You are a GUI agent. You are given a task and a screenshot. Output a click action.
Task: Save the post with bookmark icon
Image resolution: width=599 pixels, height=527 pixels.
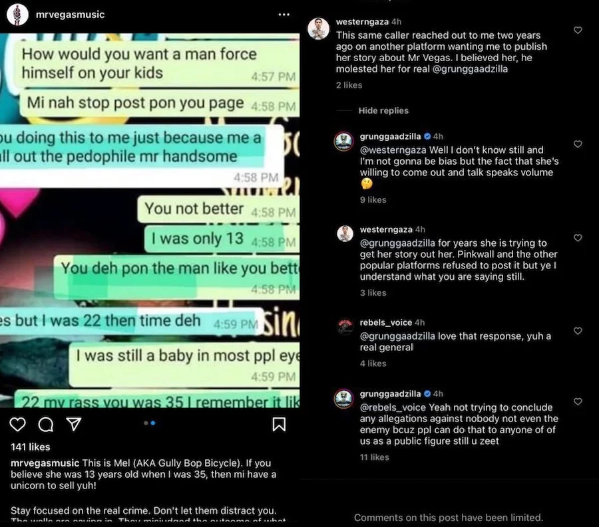point(279,424)
